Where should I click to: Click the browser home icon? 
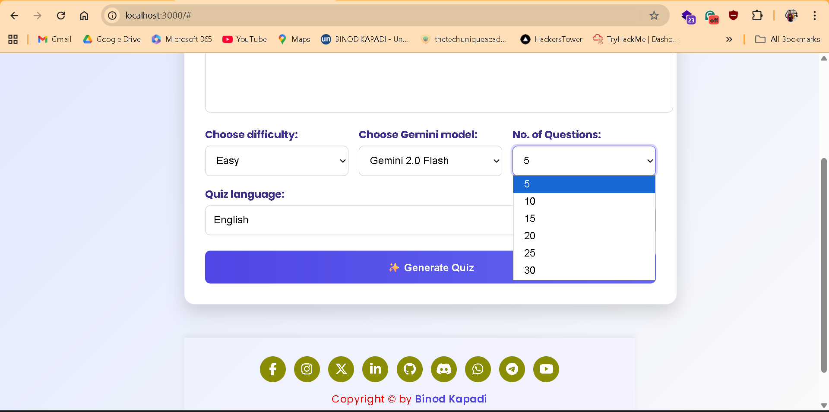click(x=84, y=16)
